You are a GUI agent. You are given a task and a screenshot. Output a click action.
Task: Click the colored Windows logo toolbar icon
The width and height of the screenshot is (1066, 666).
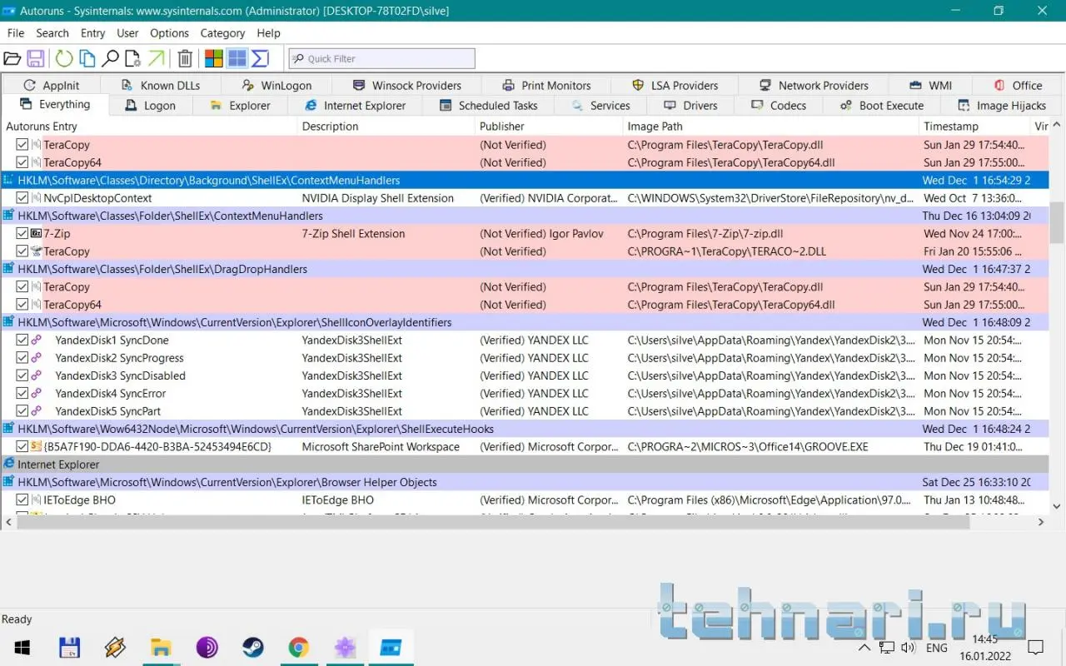pyautogui.click(x=214, y=58)
